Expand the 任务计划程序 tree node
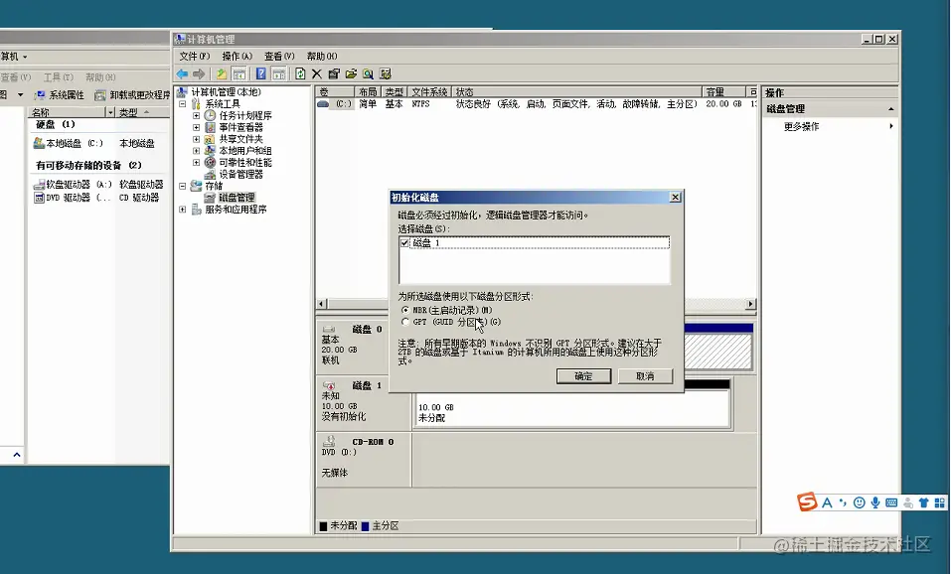This screenshot has height=574, width=951. coord(196,116)
